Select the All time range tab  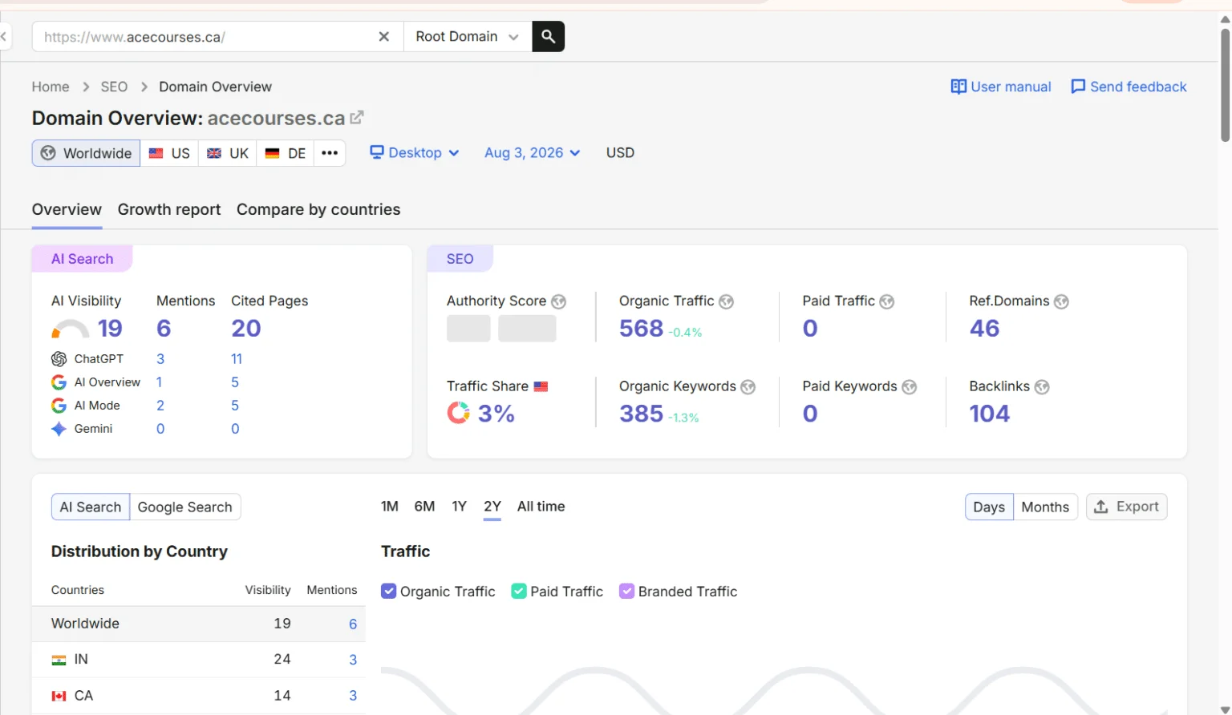point(541,507)
